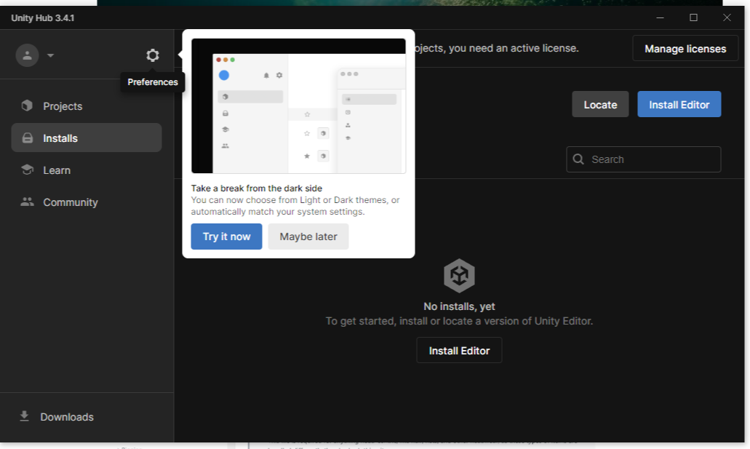Click the Learn graduation cap icon
This screenshot has width=750, height=449.
click(x=27, y=170)
